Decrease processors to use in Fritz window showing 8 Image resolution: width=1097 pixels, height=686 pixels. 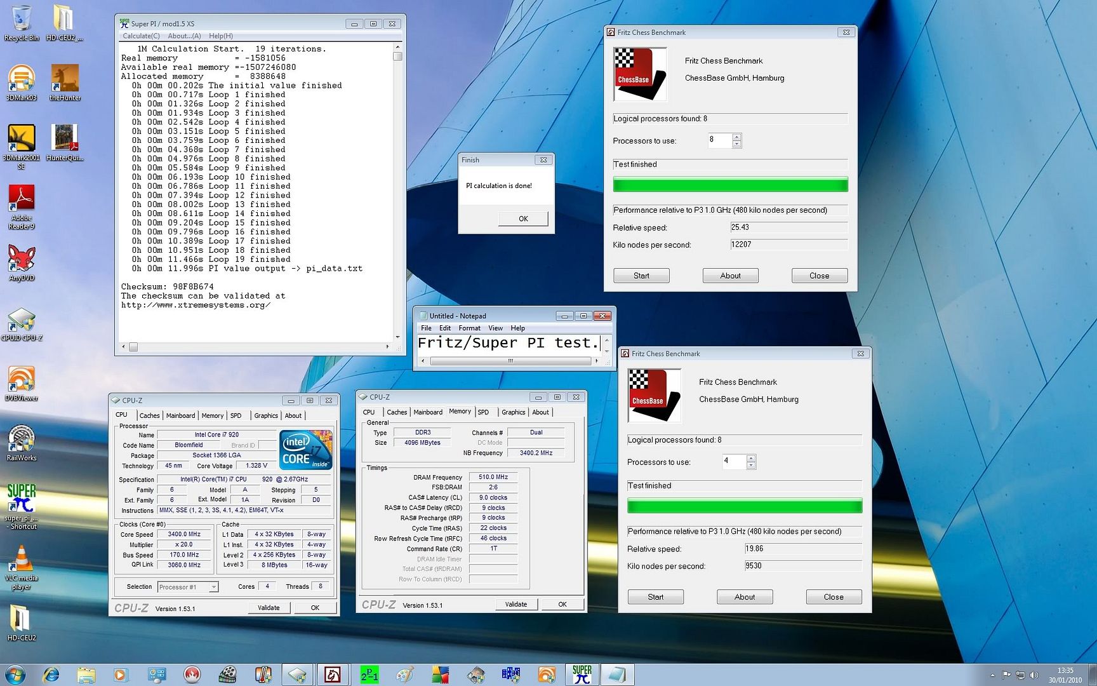(x=736, y=144)
